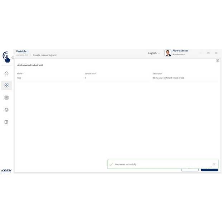Navigate to Variable list breadcrumb
Viewport: 222px width, 222px height.
coord(22,55)
